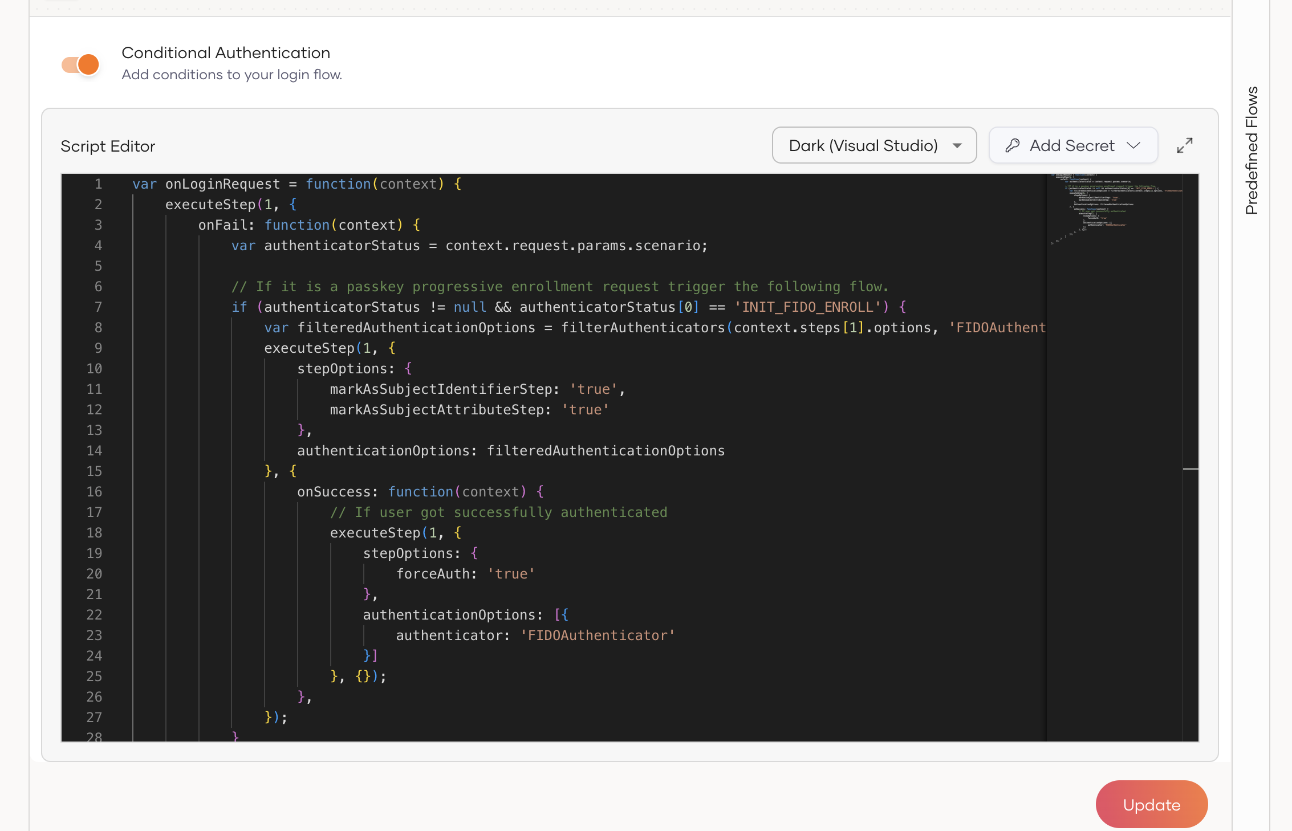Click 'markAsSubjectAttributeStep' in line 12
Image resolution: width=1292 pixels, height=831 pixels.
437,410
